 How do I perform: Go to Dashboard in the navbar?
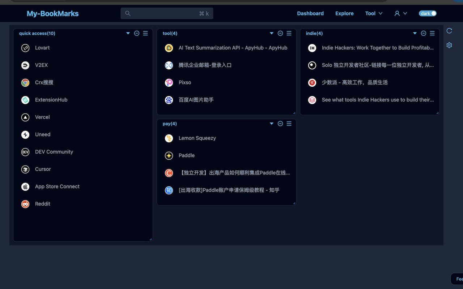click(x=310, y=13)
